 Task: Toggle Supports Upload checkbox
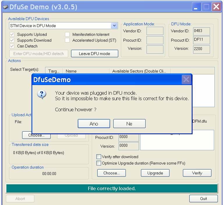tap(12, 34)
